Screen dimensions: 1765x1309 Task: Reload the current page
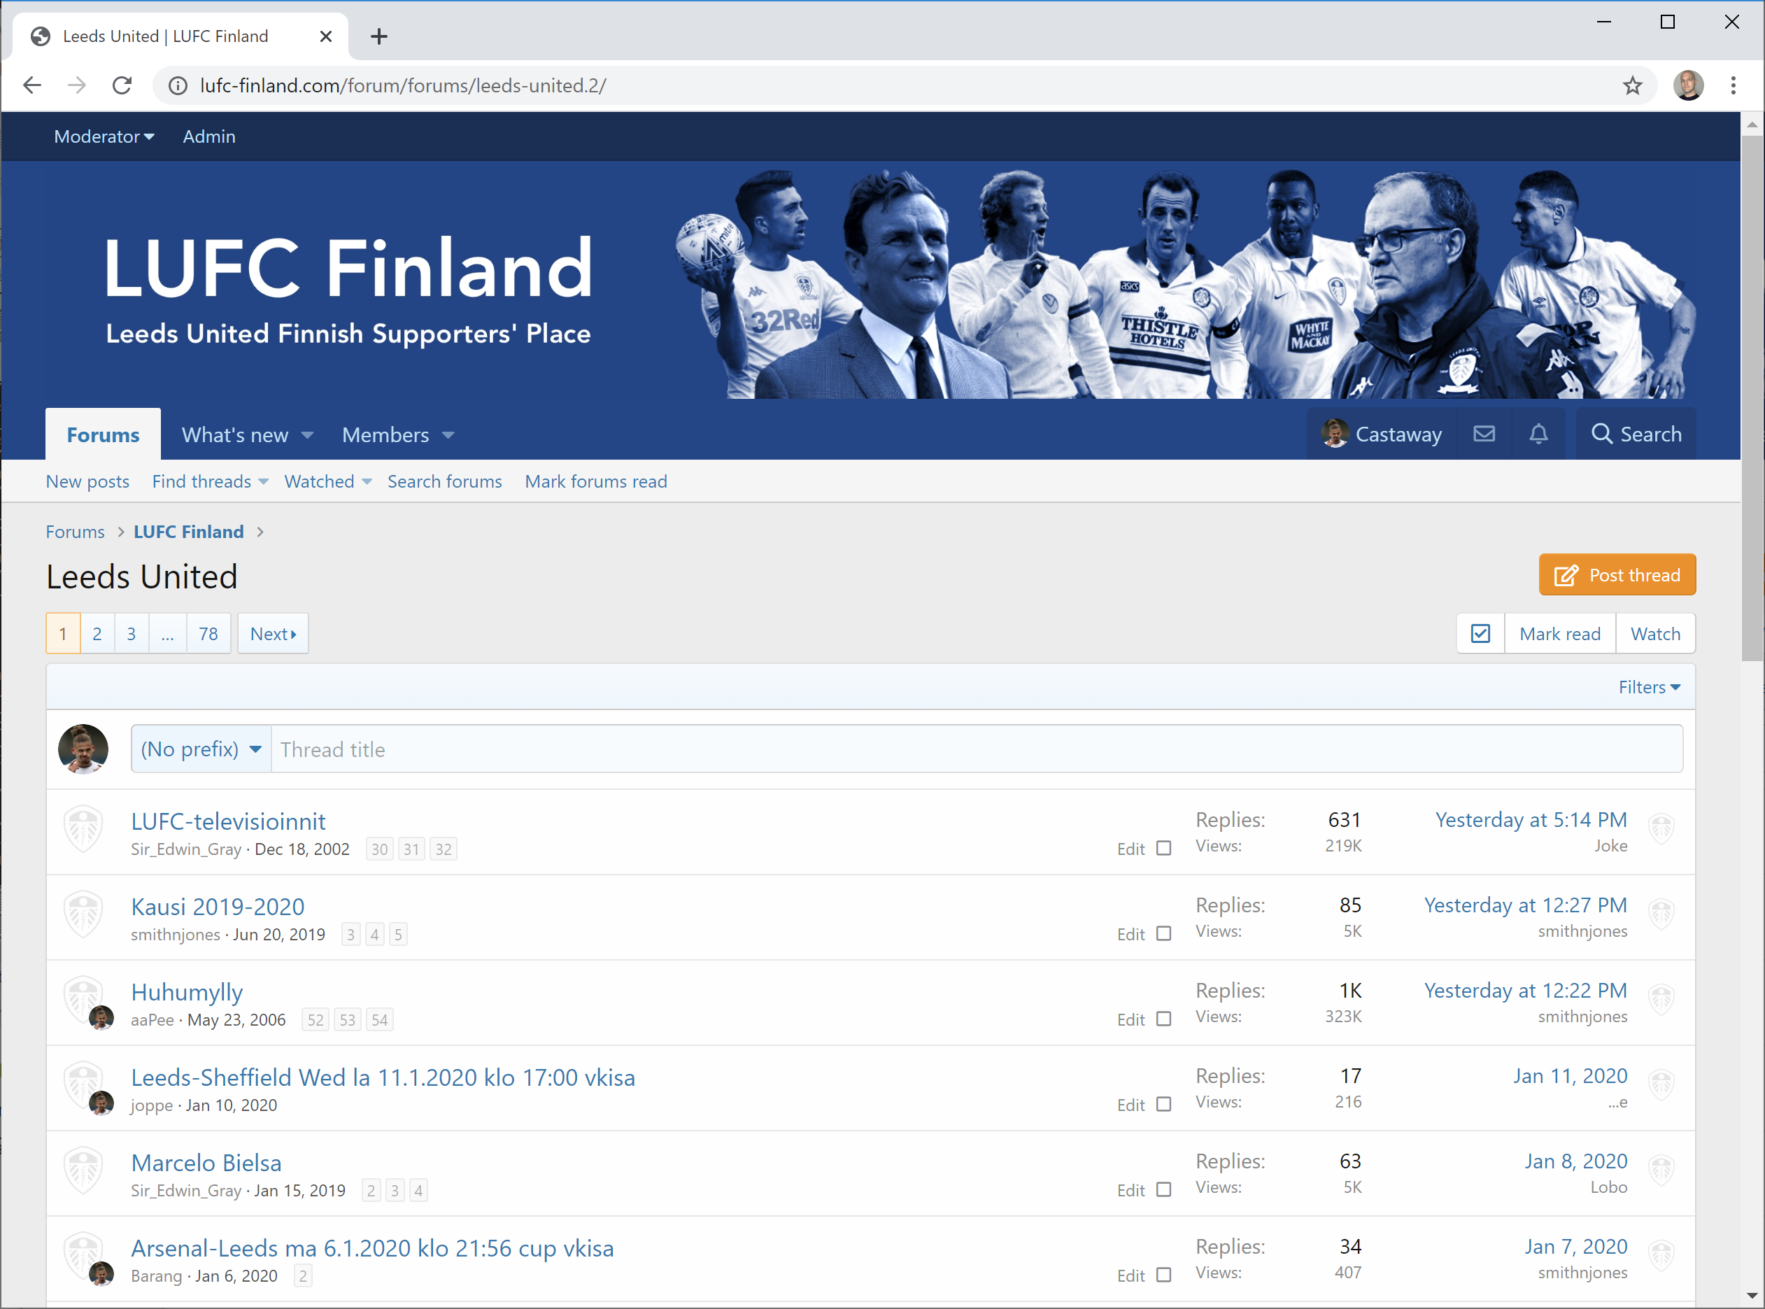click(122, 85)
